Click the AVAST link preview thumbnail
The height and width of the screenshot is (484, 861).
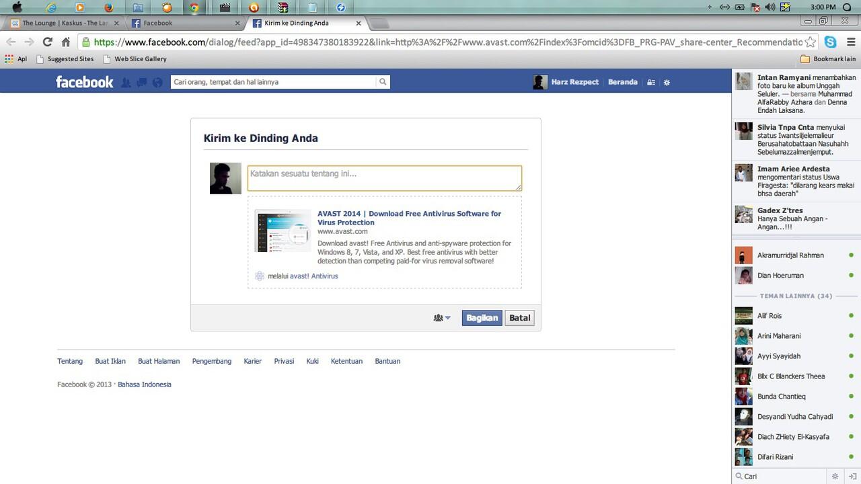pyautogui.click(x=283, y=231)
